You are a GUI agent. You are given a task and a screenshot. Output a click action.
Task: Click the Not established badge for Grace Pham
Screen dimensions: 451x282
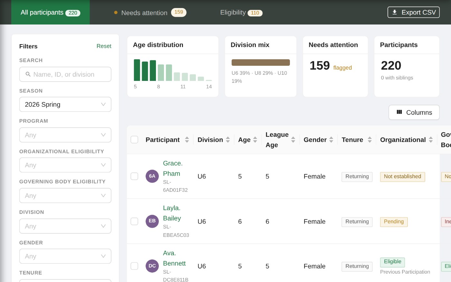coord(402,177)
